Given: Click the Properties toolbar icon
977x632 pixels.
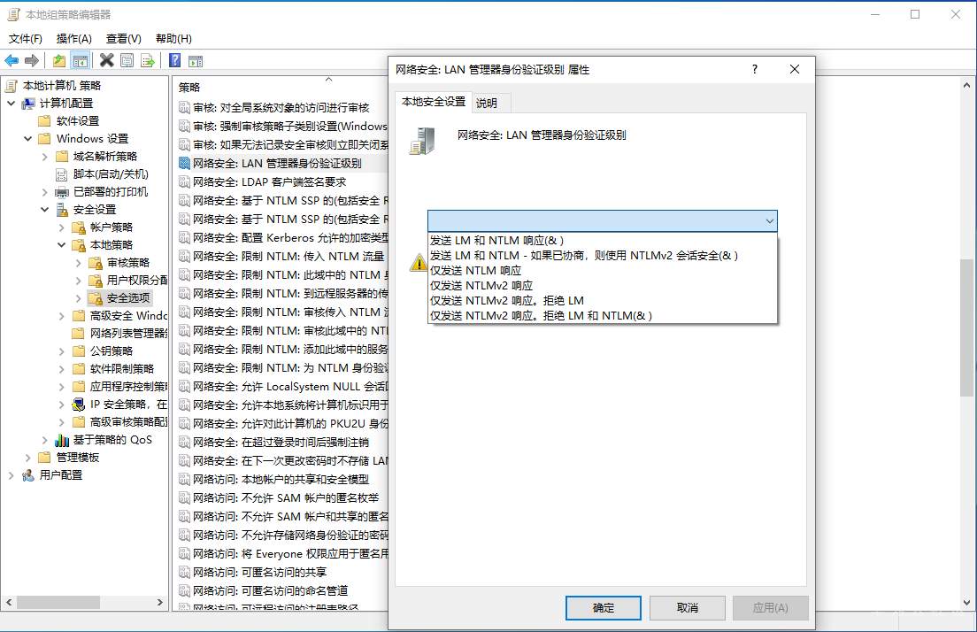Looking at the screenshot, I should pos(127,60).
